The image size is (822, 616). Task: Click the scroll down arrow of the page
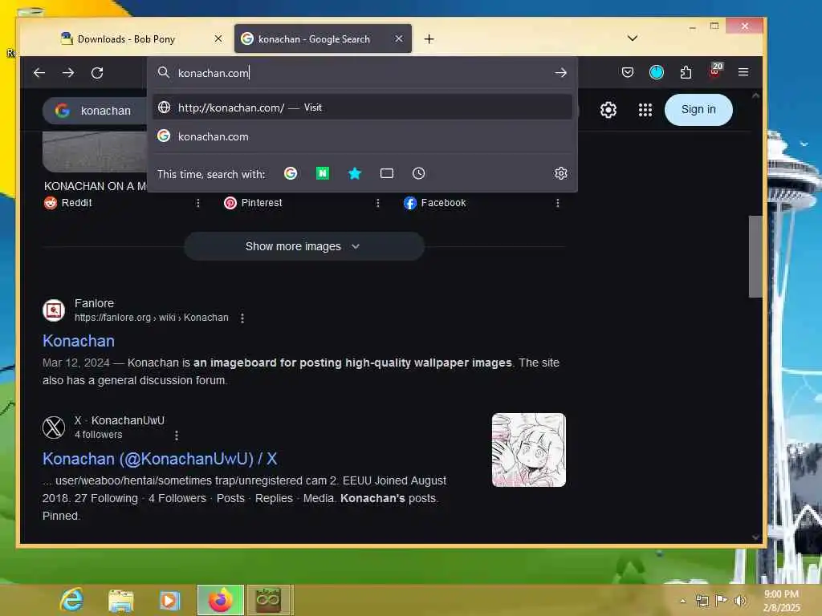755,537
